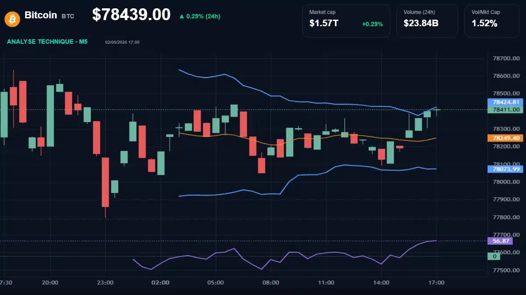Click the 78300.00 price axis label

(x=506, y=129)
